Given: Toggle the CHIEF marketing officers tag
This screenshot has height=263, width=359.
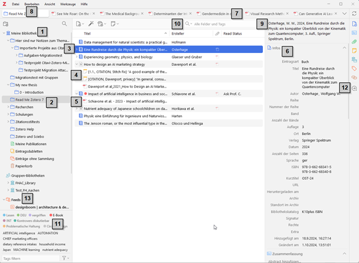Looking at the screenshot, I should 20,239.
